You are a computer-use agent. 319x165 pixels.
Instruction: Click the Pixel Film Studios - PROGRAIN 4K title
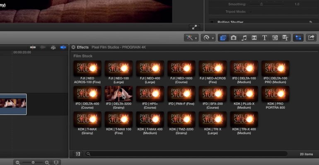pyautogui.click(x=118, y=47)
